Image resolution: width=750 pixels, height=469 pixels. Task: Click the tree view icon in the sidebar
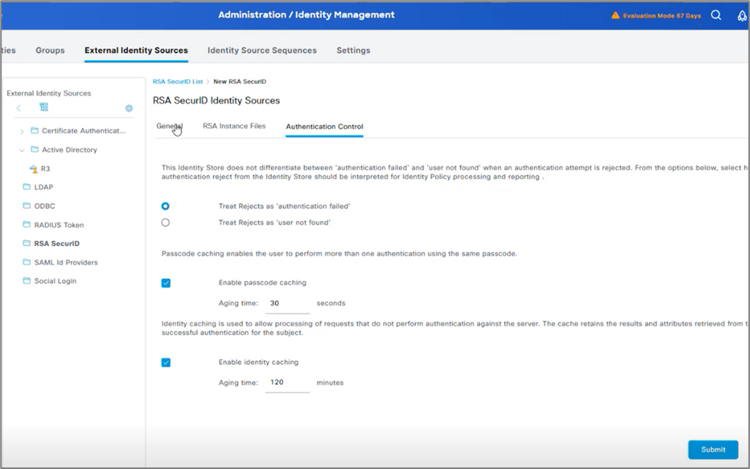click(x=43, y=107)
